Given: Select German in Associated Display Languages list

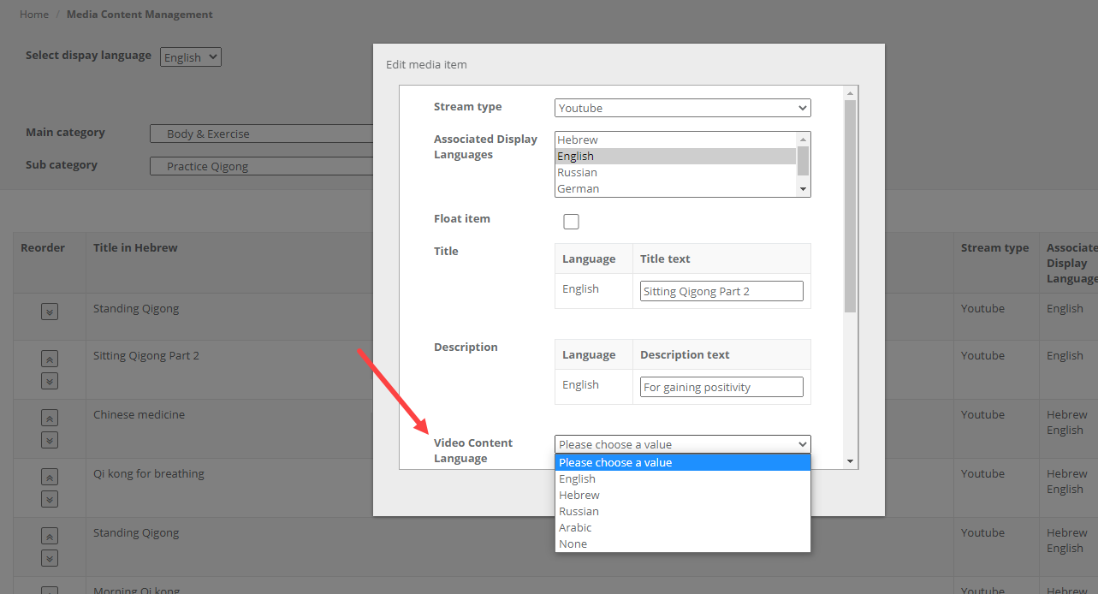Looking at the screenshot, I should (579, 188).
